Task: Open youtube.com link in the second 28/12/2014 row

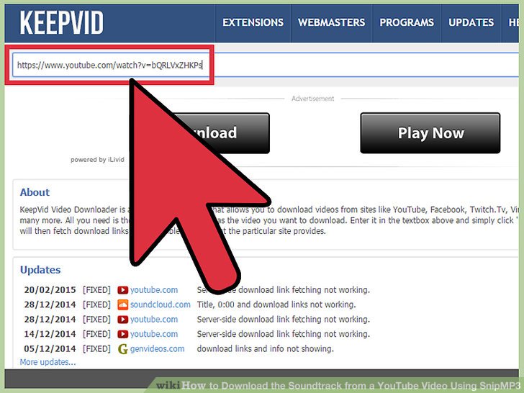Action: pyautogui.click(x=154, y=320)
